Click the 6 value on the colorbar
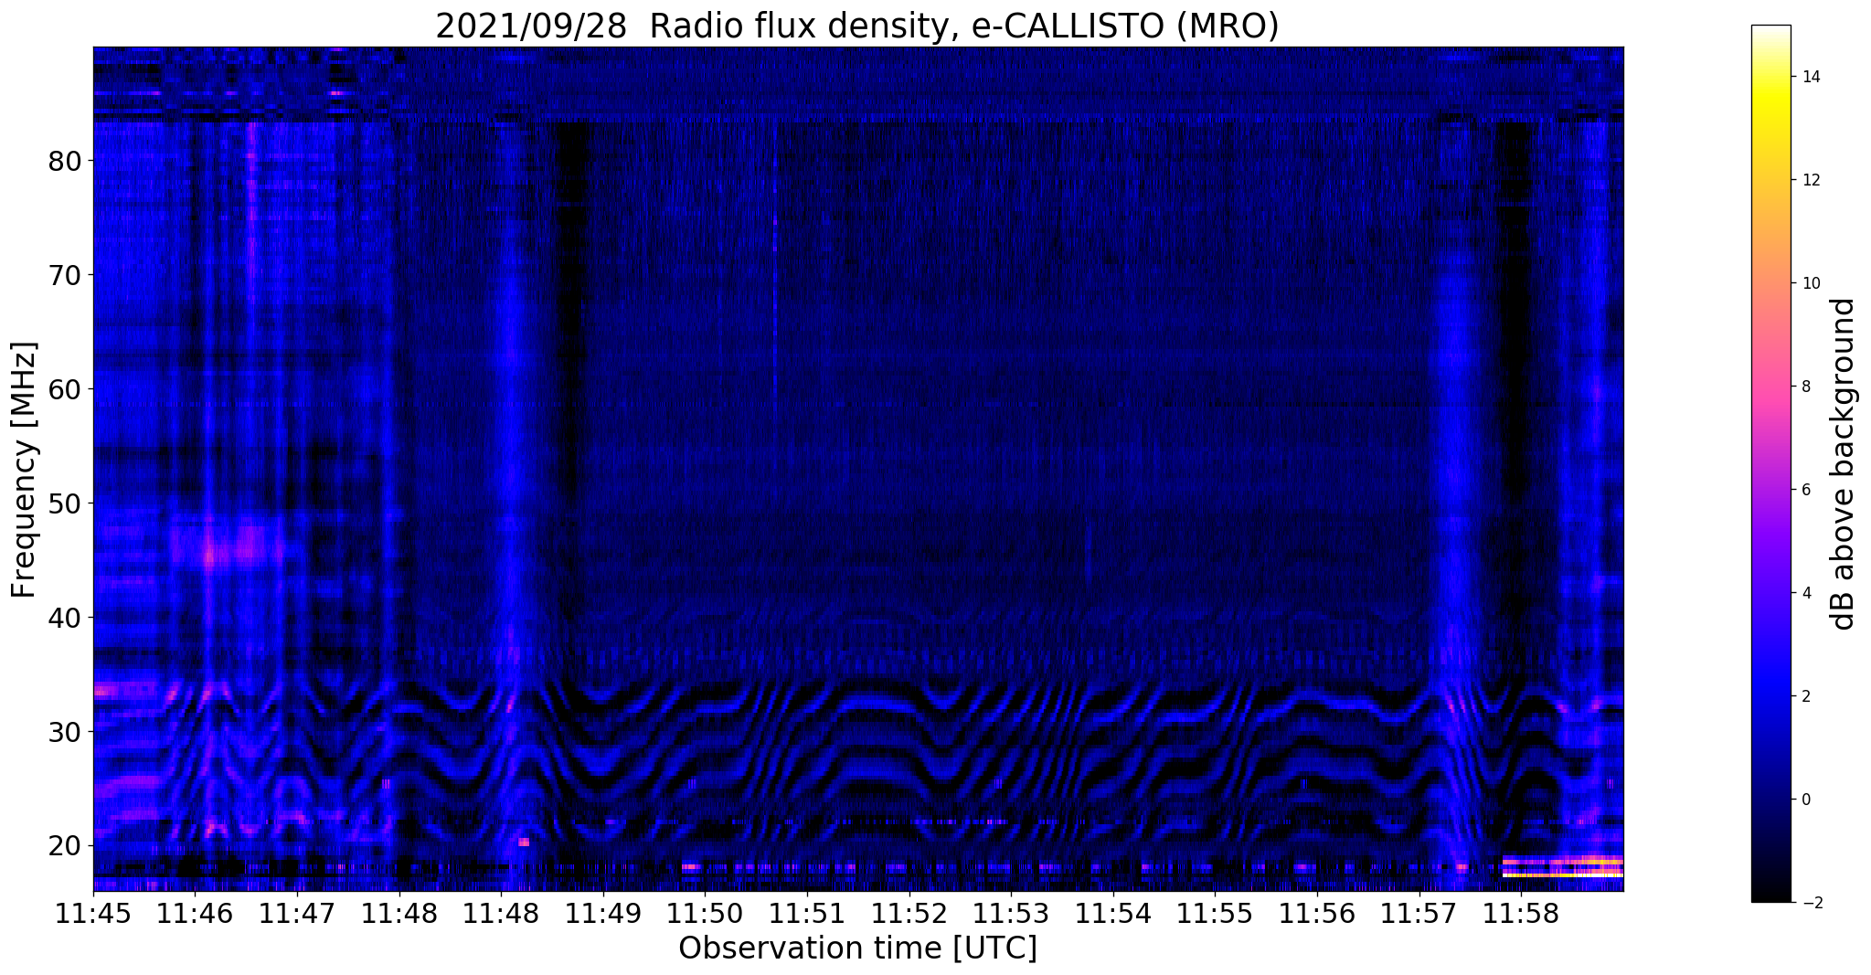 click(1806, 490)
